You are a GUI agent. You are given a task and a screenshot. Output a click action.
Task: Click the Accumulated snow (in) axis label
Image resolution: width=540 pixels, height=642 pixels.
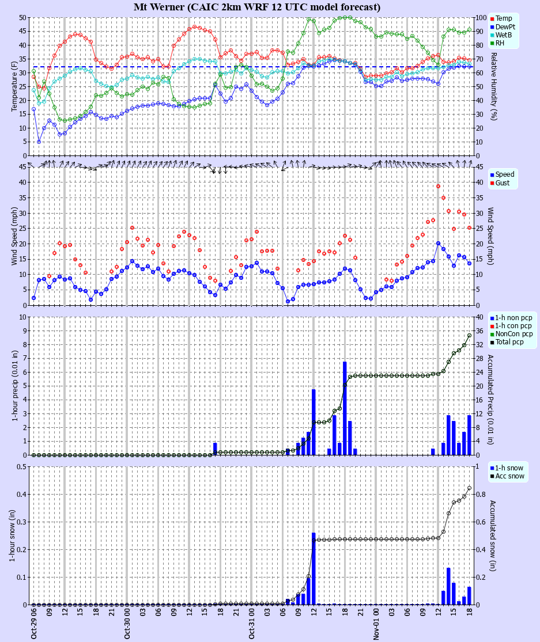[493, 535]
